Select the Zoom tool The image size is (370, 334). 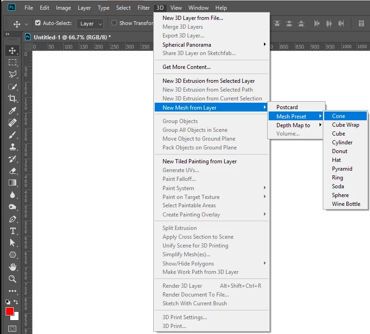[12, 279]
